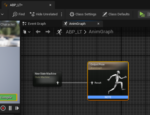
Task: Click the green Compile button
Action: pos(8,97)
